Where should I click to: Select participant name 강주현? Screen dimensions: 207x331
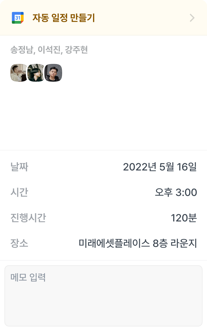76,50
